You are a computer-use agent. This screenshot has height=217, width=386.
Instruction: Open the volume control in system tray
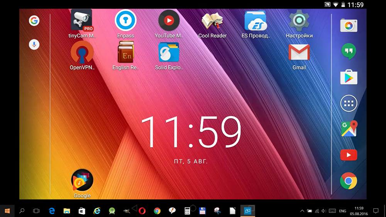pyautogui.click(x=324, y=211)
